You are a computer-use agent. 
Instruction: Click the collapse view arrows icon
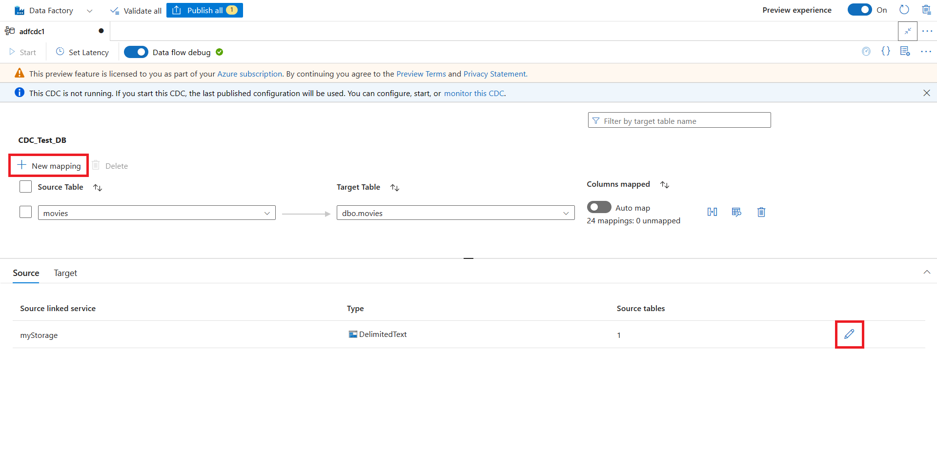[x=907, y=31]
